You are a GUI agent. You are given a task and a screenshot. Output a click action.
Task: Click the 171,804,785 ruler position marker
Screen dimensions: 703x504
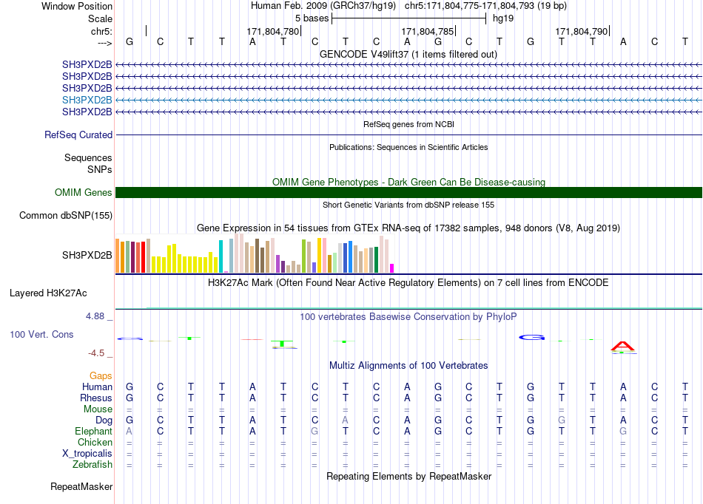click(x=428, y=31)
